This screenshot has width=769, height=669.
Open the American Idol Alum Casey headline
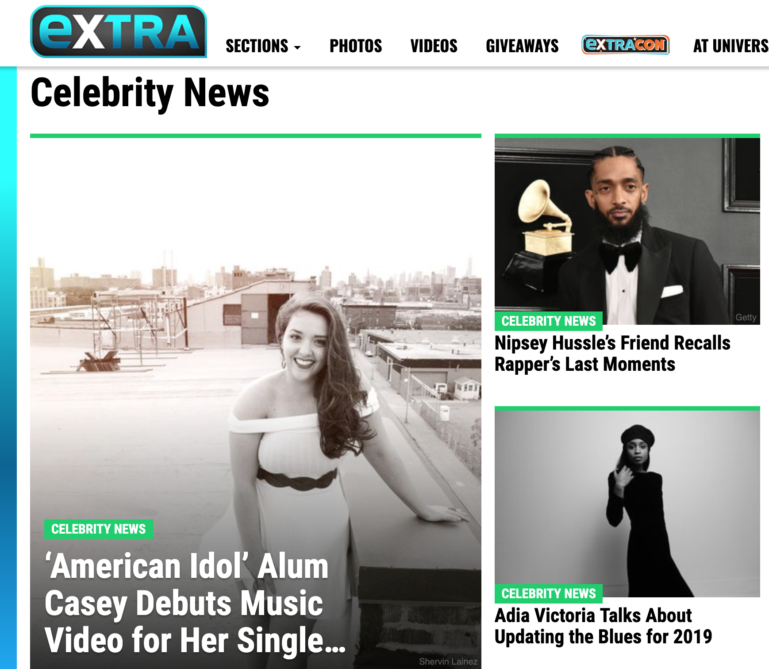(x=195, y=603)
